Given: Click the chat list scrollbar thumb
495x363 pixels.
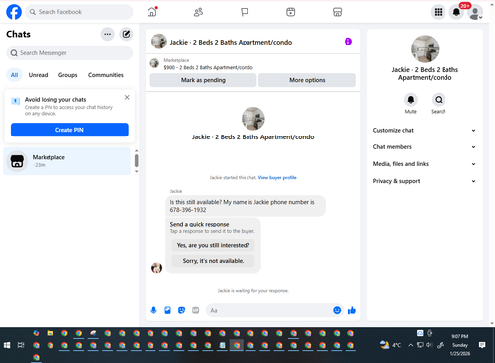Looking at the screenshot, I should click(x=137, y=160).
